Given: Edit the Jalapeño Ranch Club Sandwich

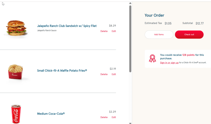Looking at the screenshot, I should click(x=114, y=31).
